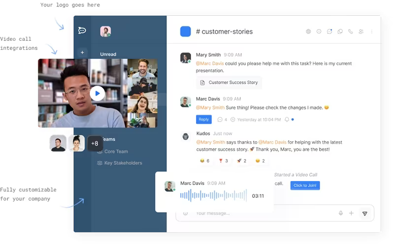The height and width of the screenshot is (246, 394).
Task: Click Marc Davis's avatar on the voice message
Action: (x=170, y=186)
